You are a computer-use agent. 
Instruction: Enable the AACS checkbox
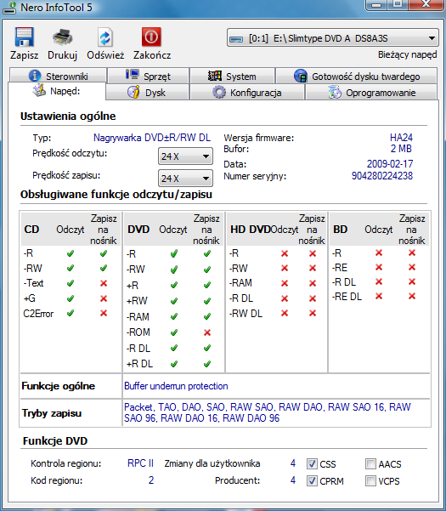(x=370, y=463)
